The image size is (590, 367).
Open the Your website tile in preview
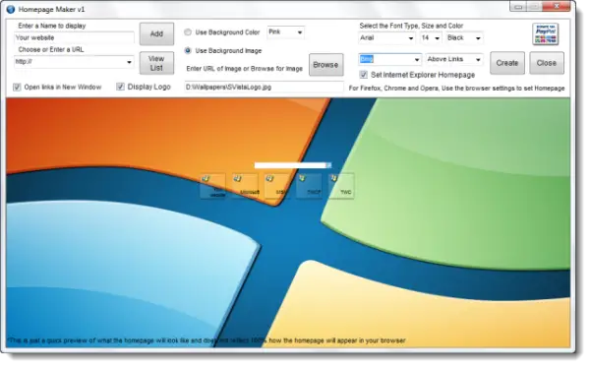pyautogui.click(x=213, y=186)
